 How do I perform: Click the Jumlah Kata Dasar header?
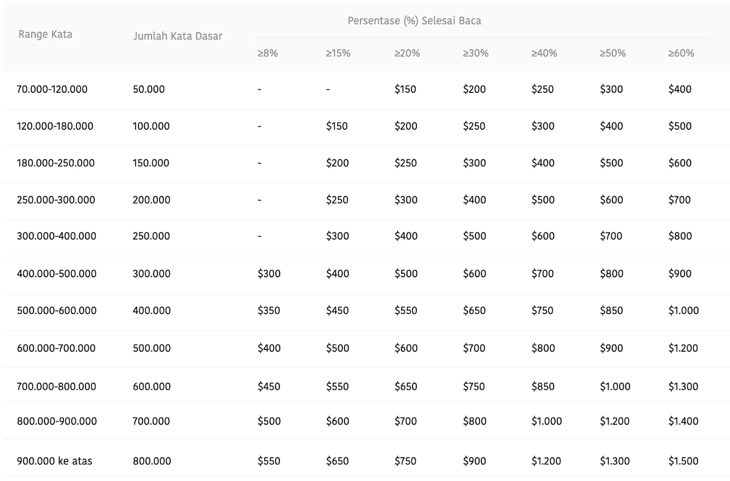coord(178,36)
